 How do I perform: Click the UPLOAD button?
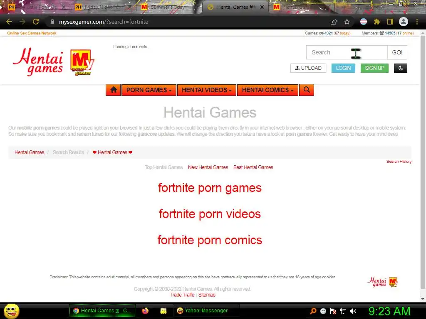[x=308, y=68]
